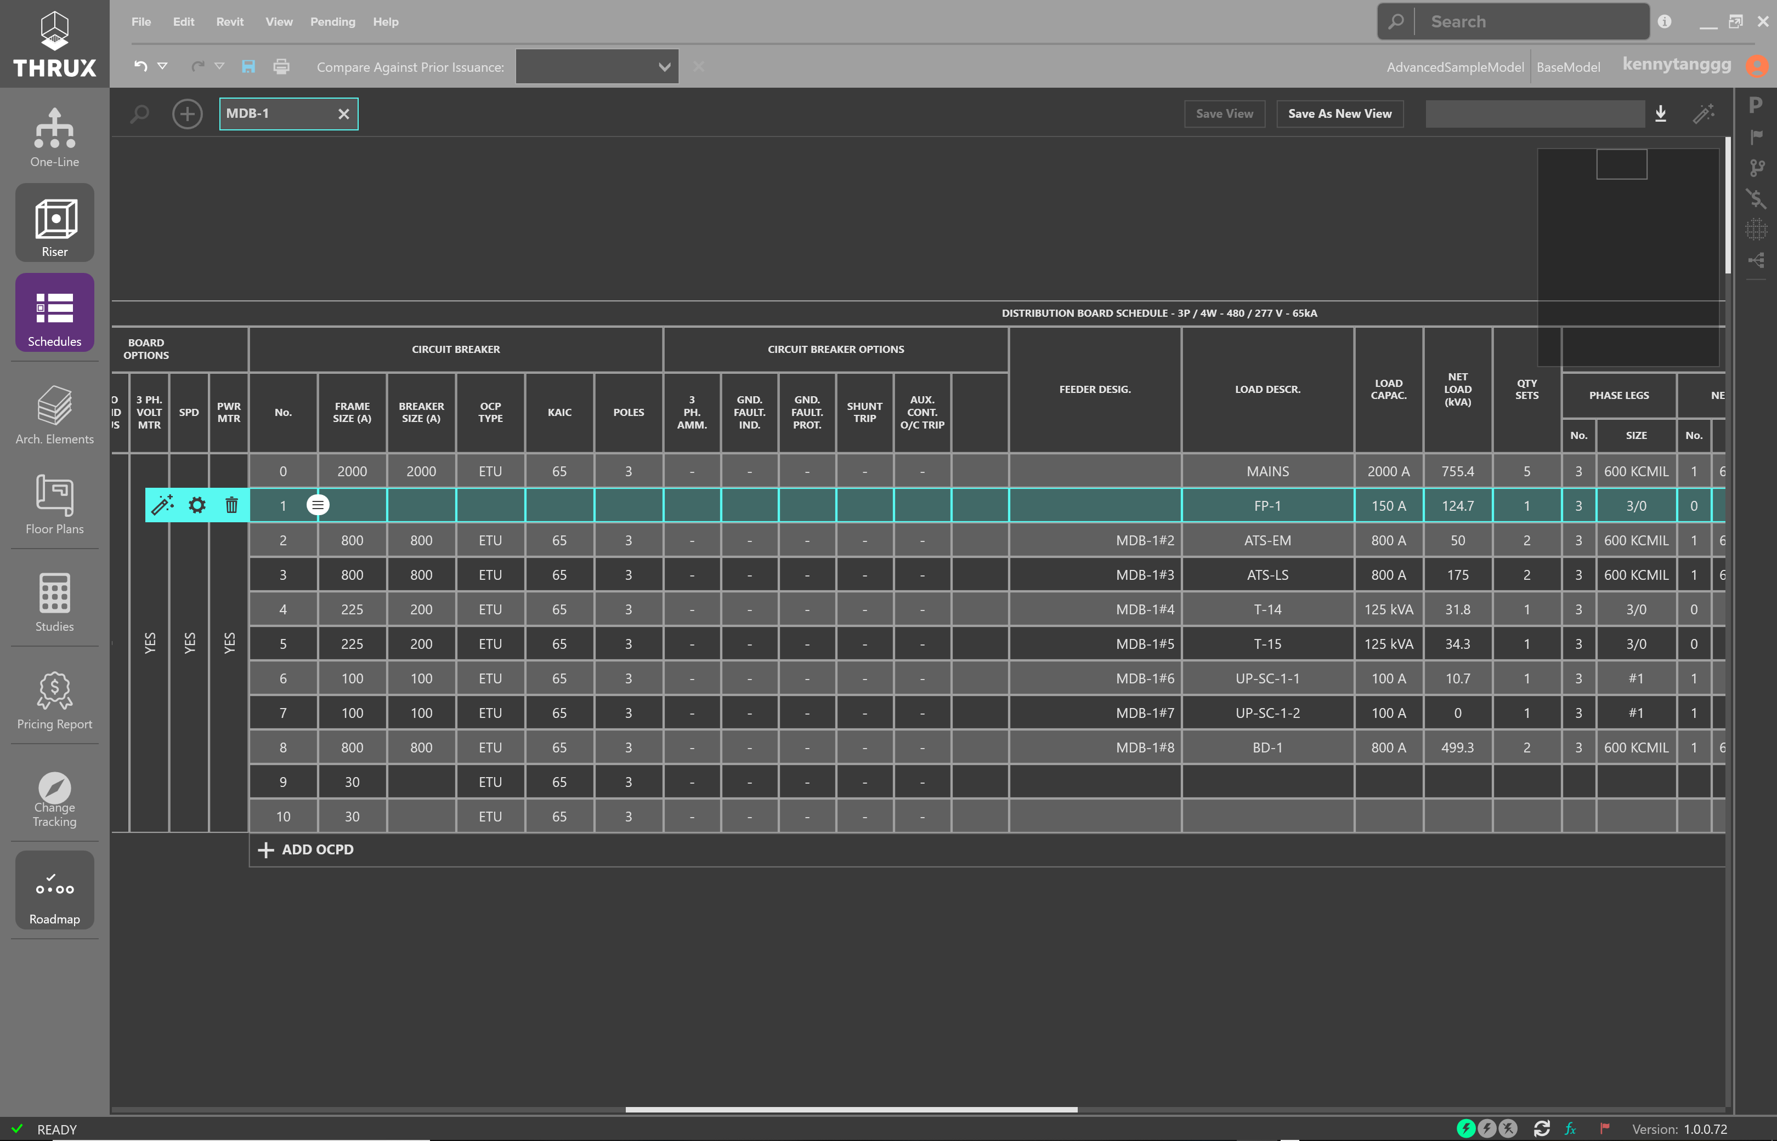Open Compare Against Prior Issuance dropdown
This screenshot has height=1141, width=1777.
(597, 67)
